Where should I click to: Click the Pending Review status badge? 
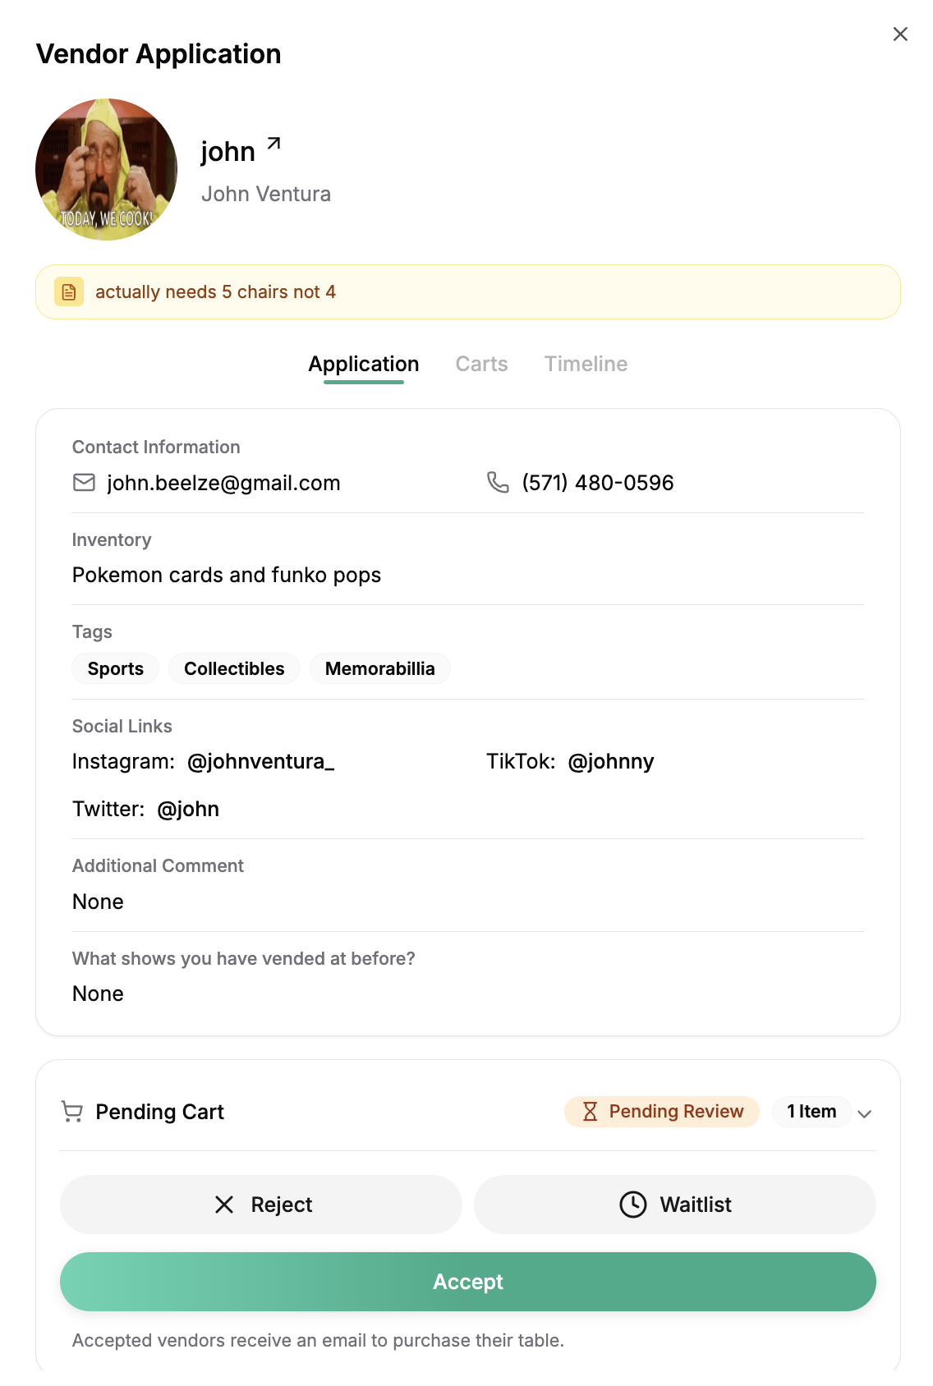pyautogui.click(x=662, y=1112)
